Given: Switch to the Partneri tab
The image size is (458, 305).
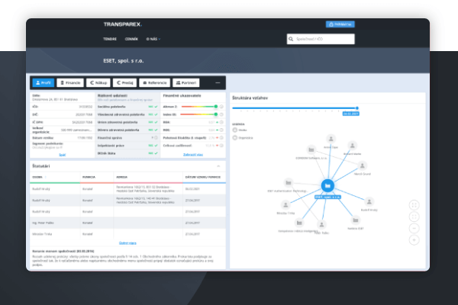Looking at the screenshot, I should 186,83.
